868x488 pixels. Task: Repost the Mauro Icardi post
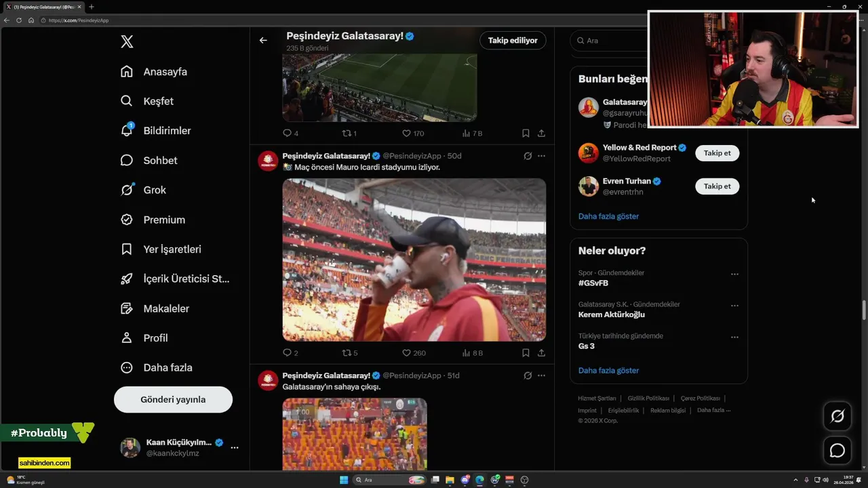[x=350, y=352]
